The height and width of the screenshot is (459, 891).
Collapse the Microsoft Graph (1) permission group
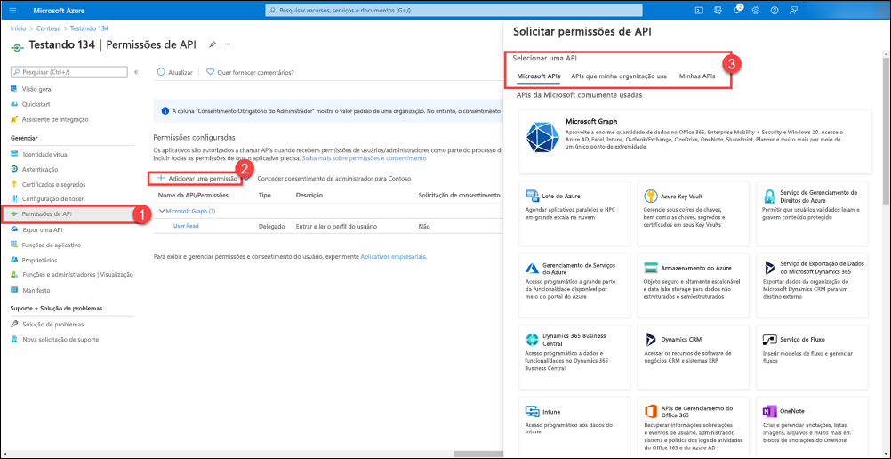tap(161, 211)
